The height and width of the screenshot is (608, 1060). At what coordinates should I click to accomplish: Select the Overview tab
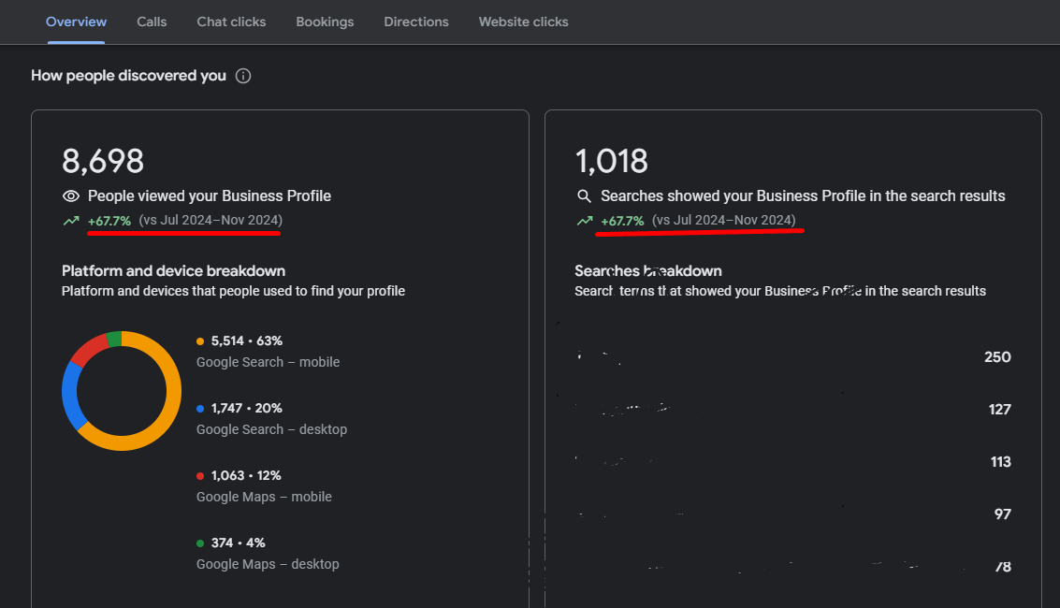point(76,22)
